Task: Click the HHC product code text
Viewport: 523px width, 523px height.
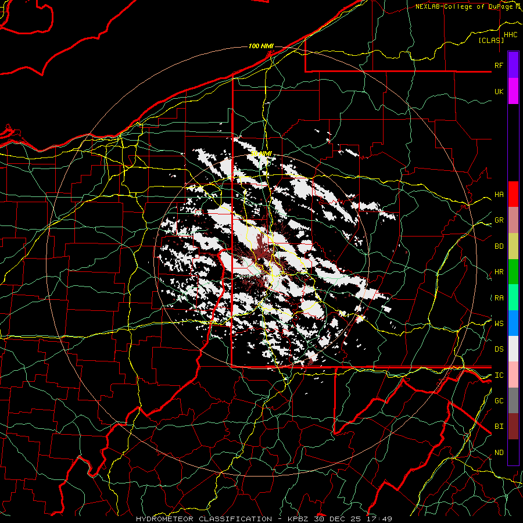Action: [x=510, y=35]
